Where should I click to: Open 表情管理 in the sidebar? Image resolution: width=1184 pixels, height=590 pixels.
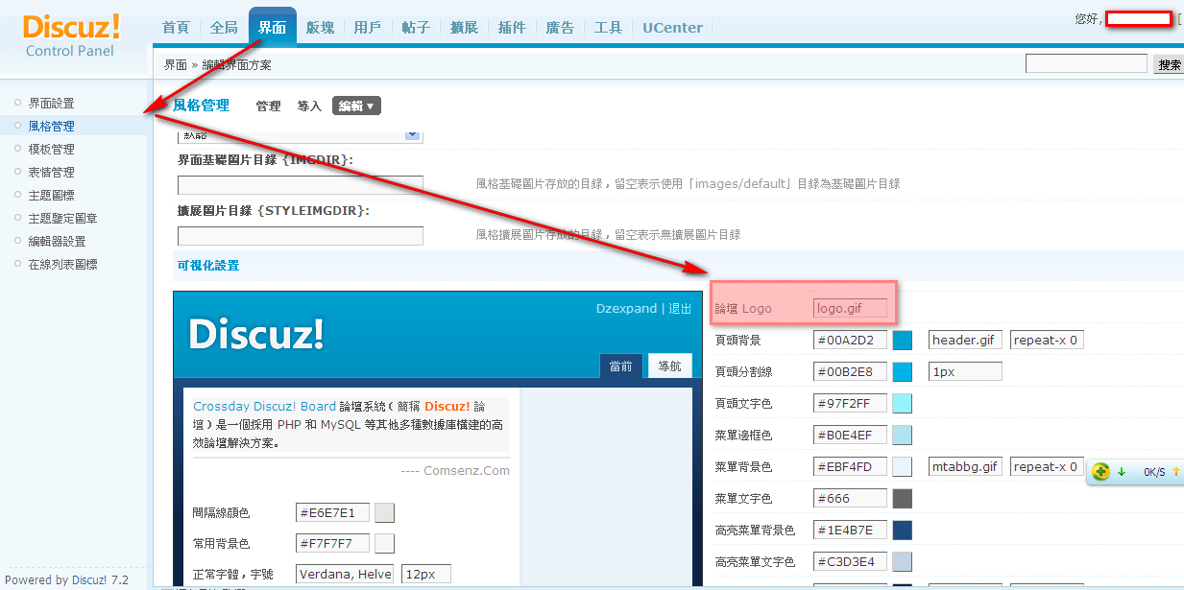tap(51, 172)
